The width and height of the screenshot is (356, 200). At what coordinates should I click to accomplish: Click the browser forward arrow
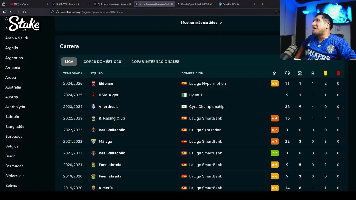tap(18, 12)
